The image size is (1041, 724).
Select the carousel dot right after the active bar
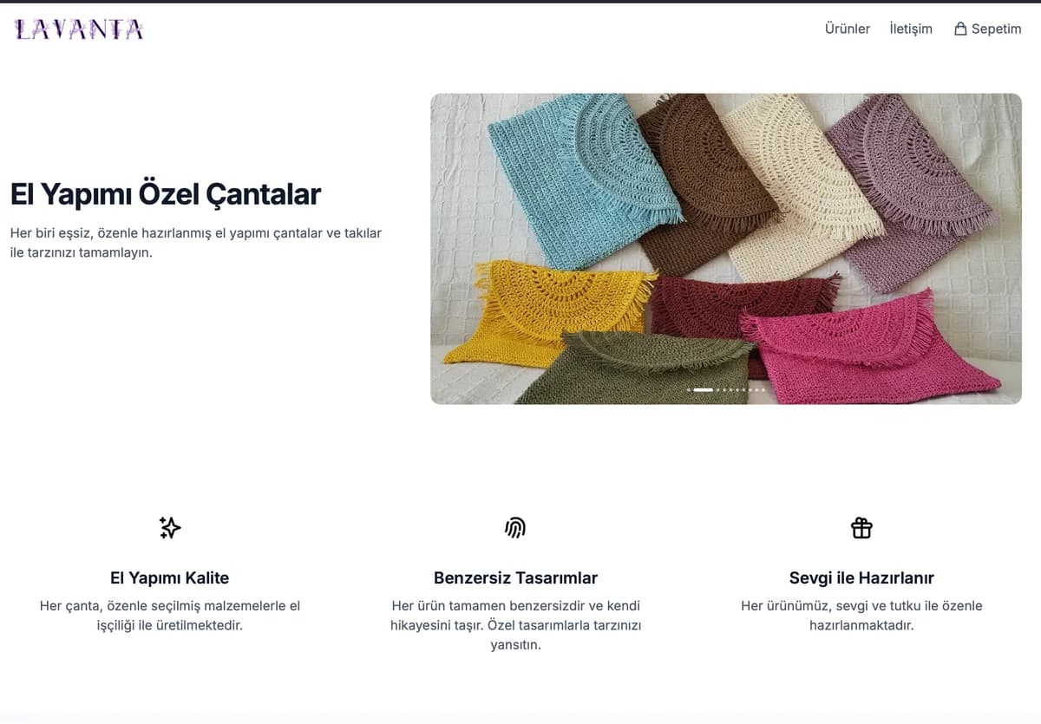[718, 390]
